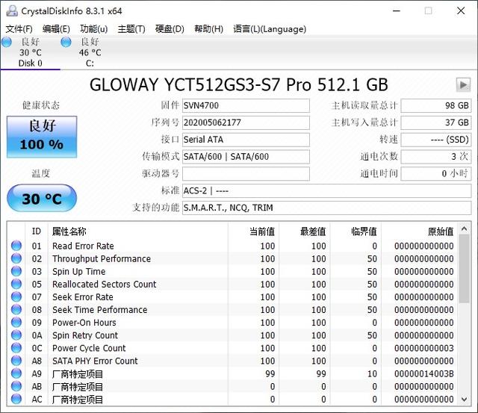Click the ID column header
The image size is (478, 413).
click(37, 232)
